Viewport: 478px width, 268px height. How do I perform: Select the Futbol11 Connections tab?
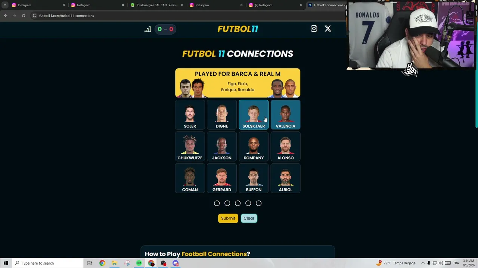coord(326,5)
